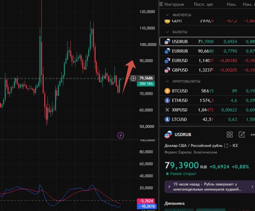
Task: Click XRPUSD change value 0,00622
Action: tap(229, 110)
